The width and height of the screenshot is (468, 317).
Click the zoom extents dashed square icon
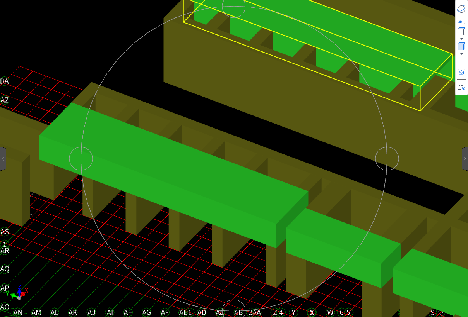pyautogui.click(x=461, y=61)
